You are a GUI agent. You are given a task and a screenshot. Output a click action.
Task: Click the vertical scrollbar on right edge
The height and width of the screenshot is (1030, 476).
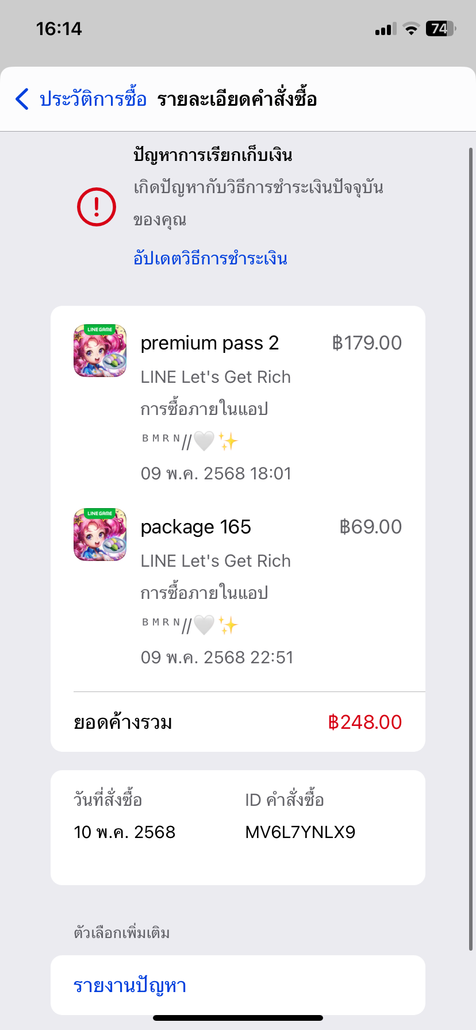(x=471, y=549)
